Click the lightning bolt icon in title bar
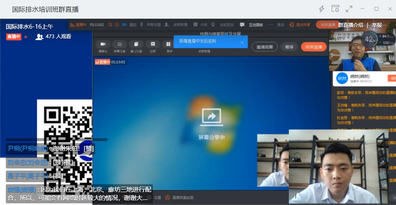 pyautogui.click(x=321, y=9)
